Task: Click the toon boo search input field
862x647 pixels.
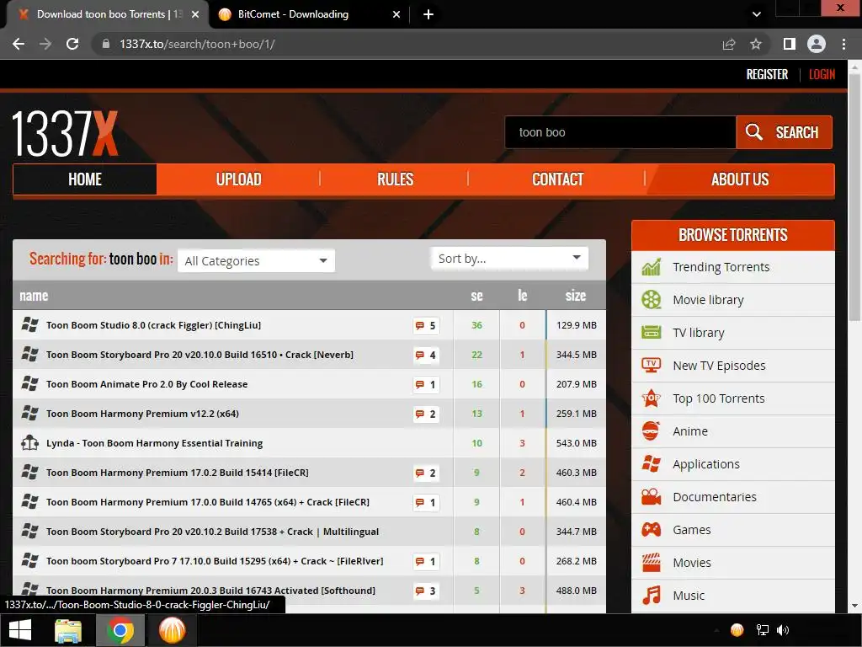Action: click(620, 132)
